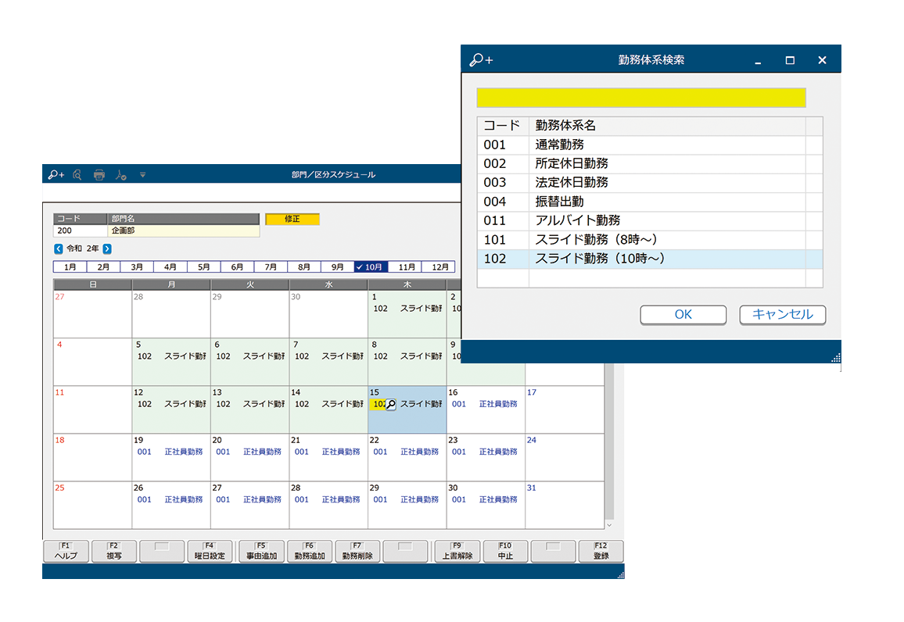Click the F6 勤務追加 button

point(310,551)
